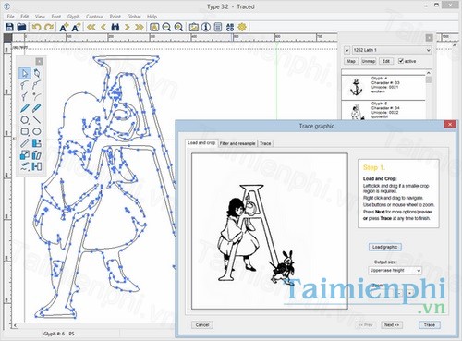Select the pointer arrow tool
Viewport: 462px width, 341px height.
[x=25, y=73]
